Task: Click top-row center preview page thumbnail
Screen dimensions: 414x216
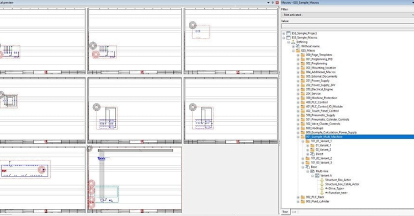Action: tap(135, 41)
